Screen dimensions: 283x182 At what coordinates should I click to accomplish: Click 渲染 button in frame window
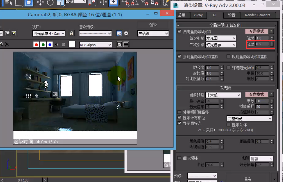[153, 25]
